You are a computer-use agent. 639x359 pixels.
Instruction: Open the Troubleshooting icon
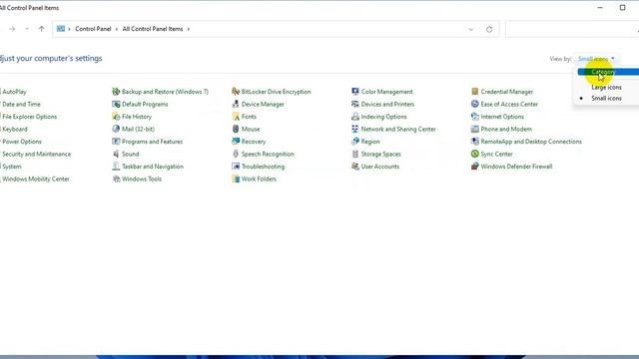pos(236,167)
